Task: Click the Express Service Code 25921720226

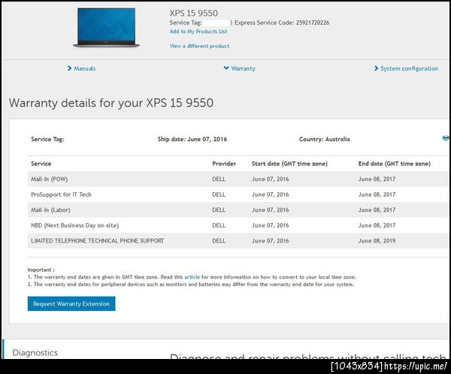Action: [282, 23]
